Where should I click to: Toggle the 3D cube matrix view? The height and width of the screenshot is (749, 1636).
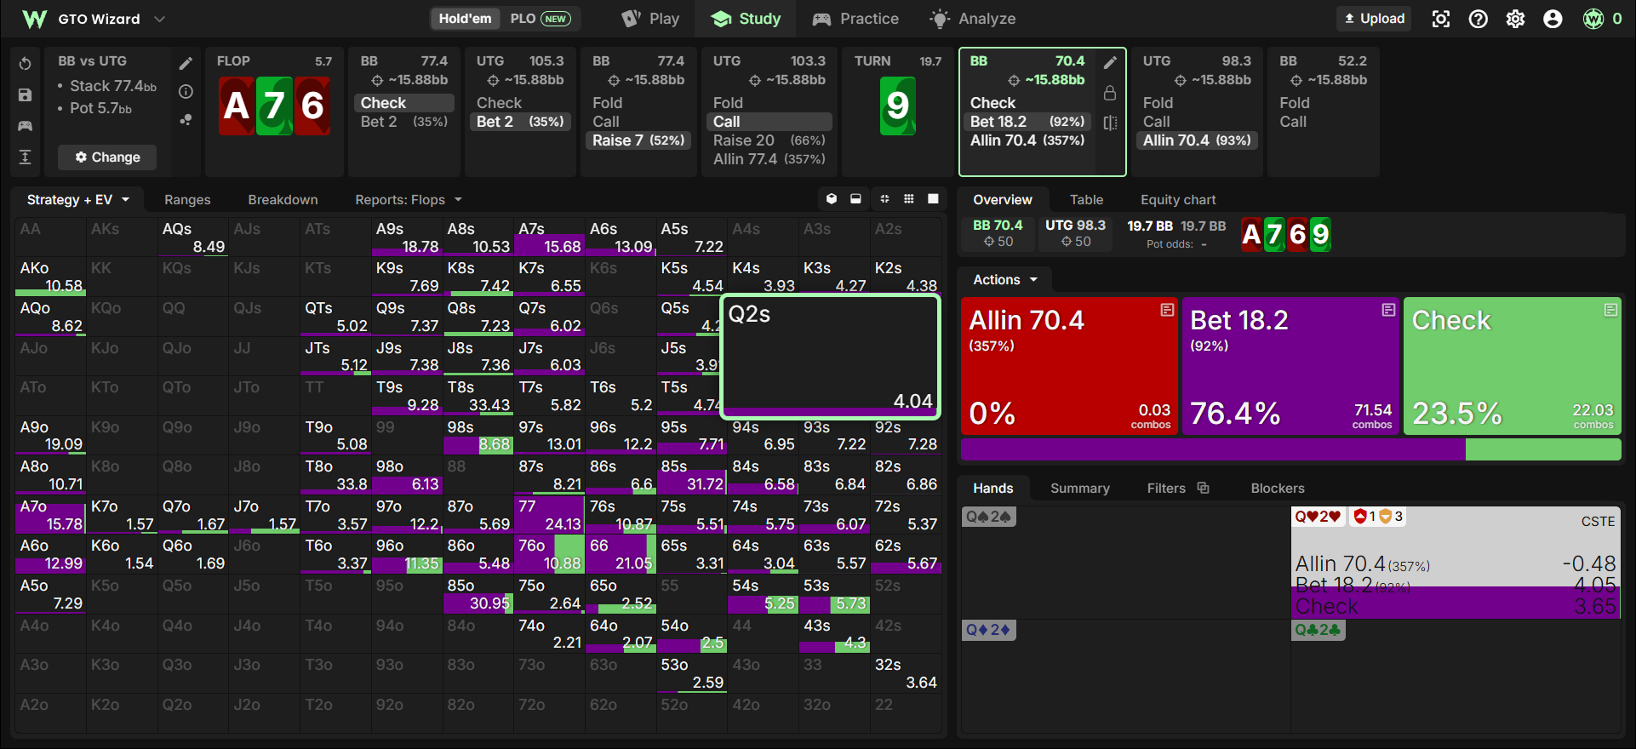pos(832,198)
